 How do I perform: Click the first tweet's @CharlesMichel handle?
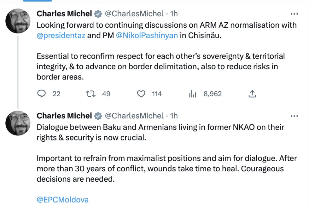pyautogui.click(x=134, y=14)
